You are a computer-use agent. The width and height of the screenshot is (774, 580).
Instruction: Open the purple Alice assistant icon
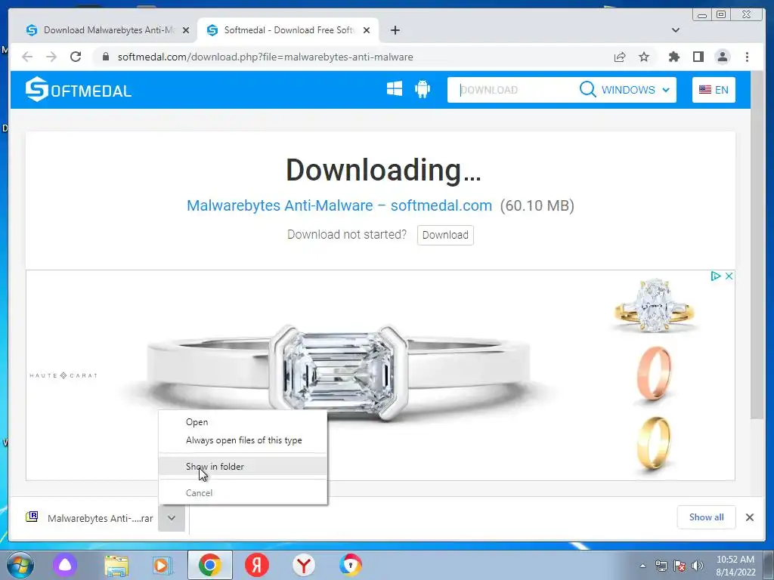click(65, 565)
